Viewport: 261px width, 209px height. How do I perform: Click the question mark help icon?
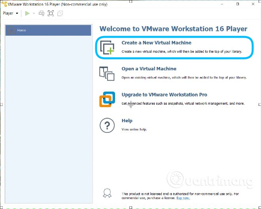107,125
